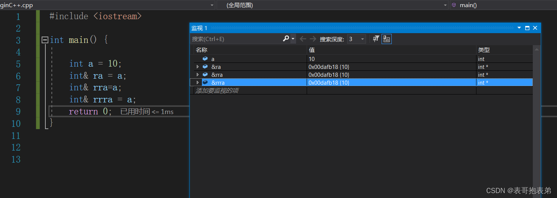The height and width of the screenshot is (198, 557).
Task: Open the scope dropdown (全局范围)
Action: 445,5
